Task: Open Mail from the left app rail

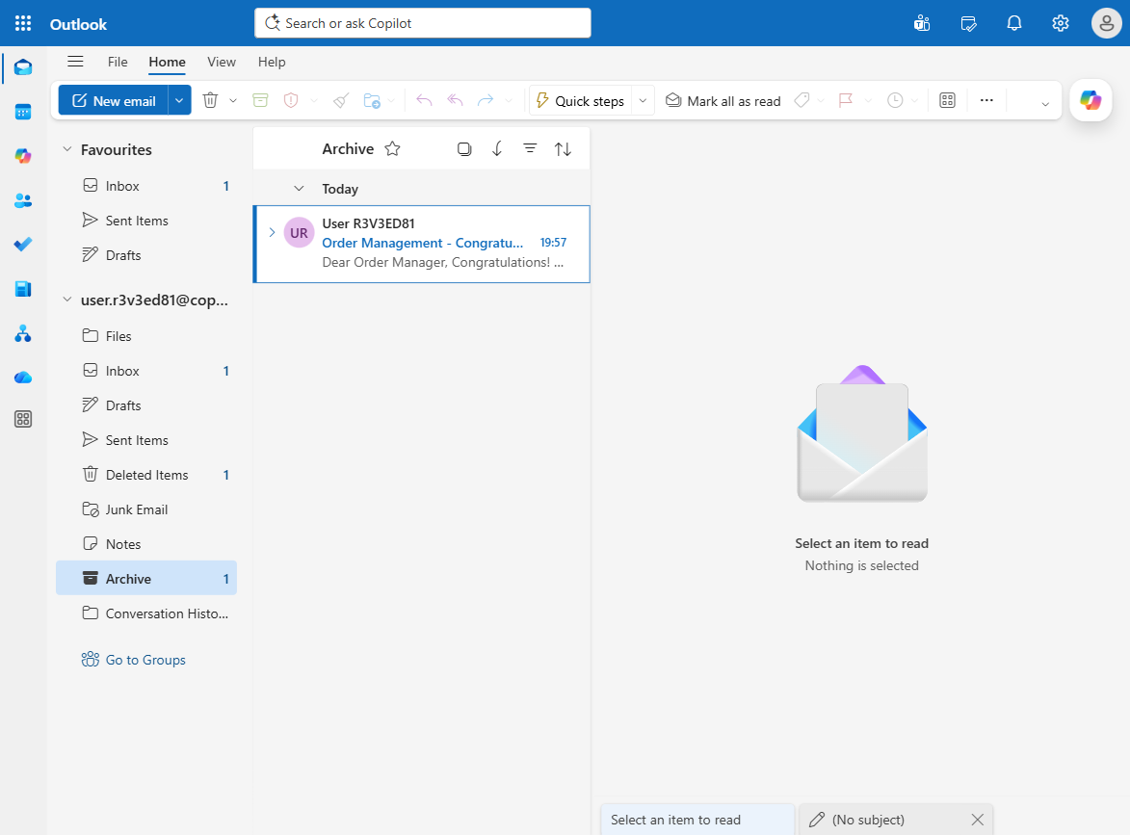Action: coord(23,67)
